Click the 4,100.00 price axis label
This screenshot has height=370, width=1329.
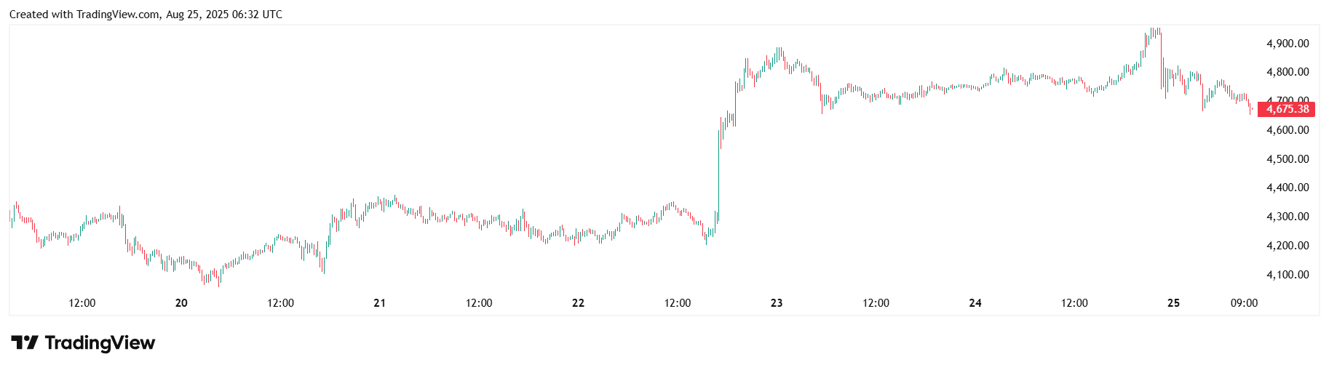pyautogui.click(x=1288, y=275)
